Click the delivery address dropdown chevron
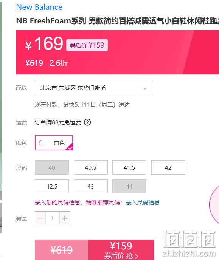The width and height of the screenshot is (219, 260). (145, 88)
